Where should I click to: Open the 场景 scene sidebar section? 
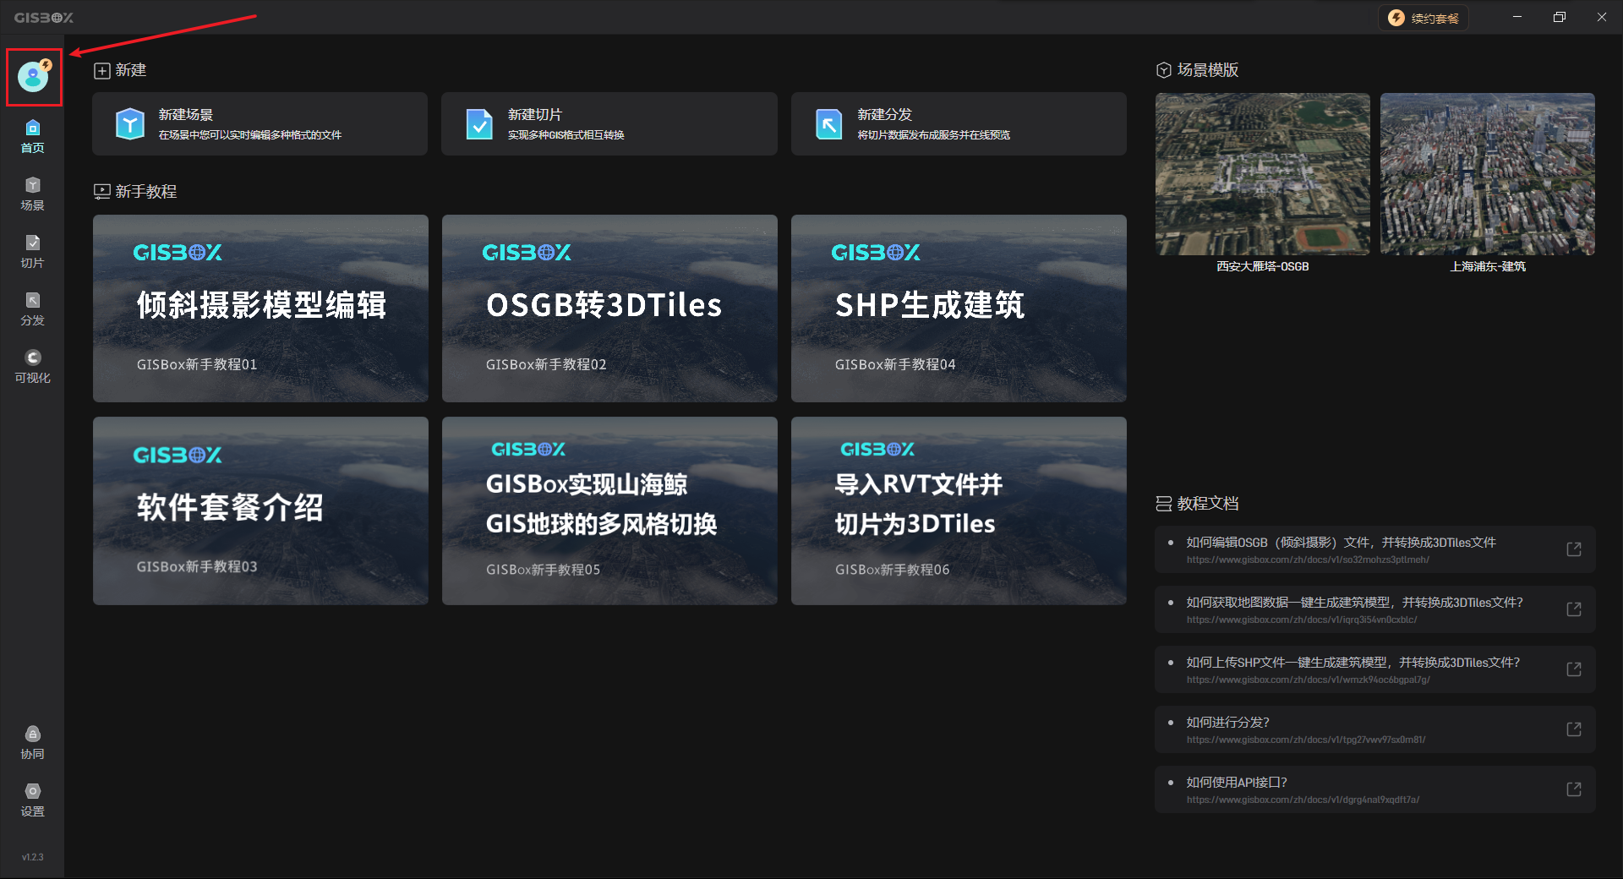(x=32, y=194)
